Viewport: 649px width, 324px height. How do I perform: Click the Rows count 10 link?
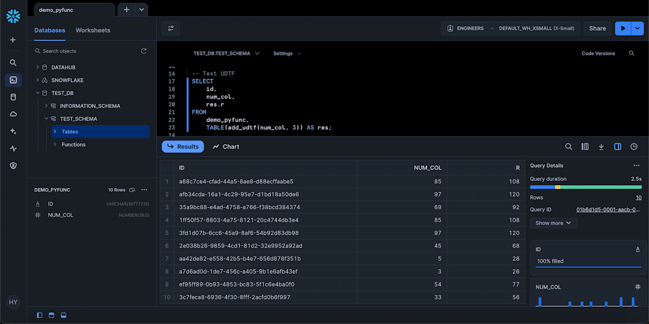pyautogui.click(x=639, y=198)
